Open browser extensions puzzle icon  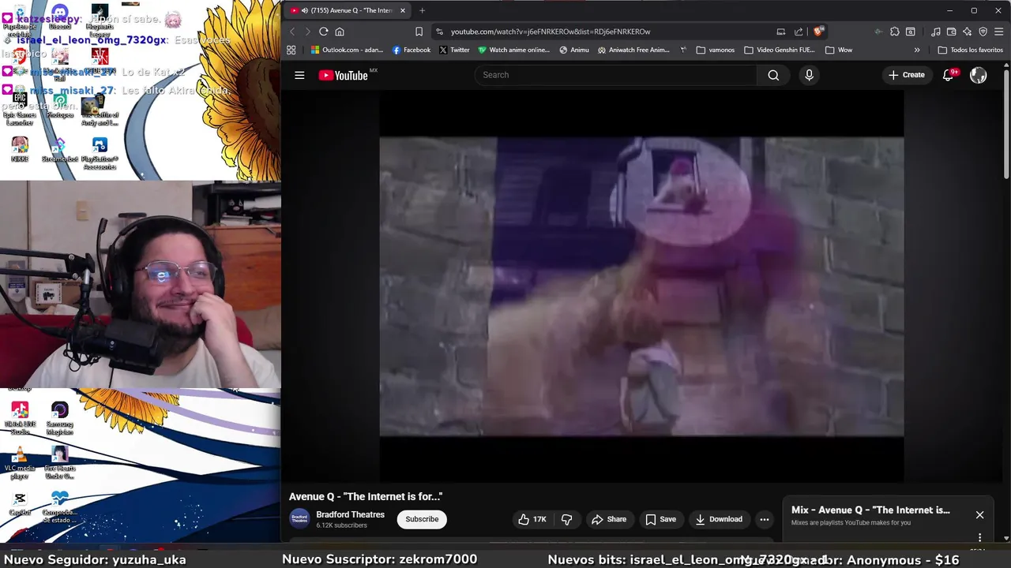(894, 32)
